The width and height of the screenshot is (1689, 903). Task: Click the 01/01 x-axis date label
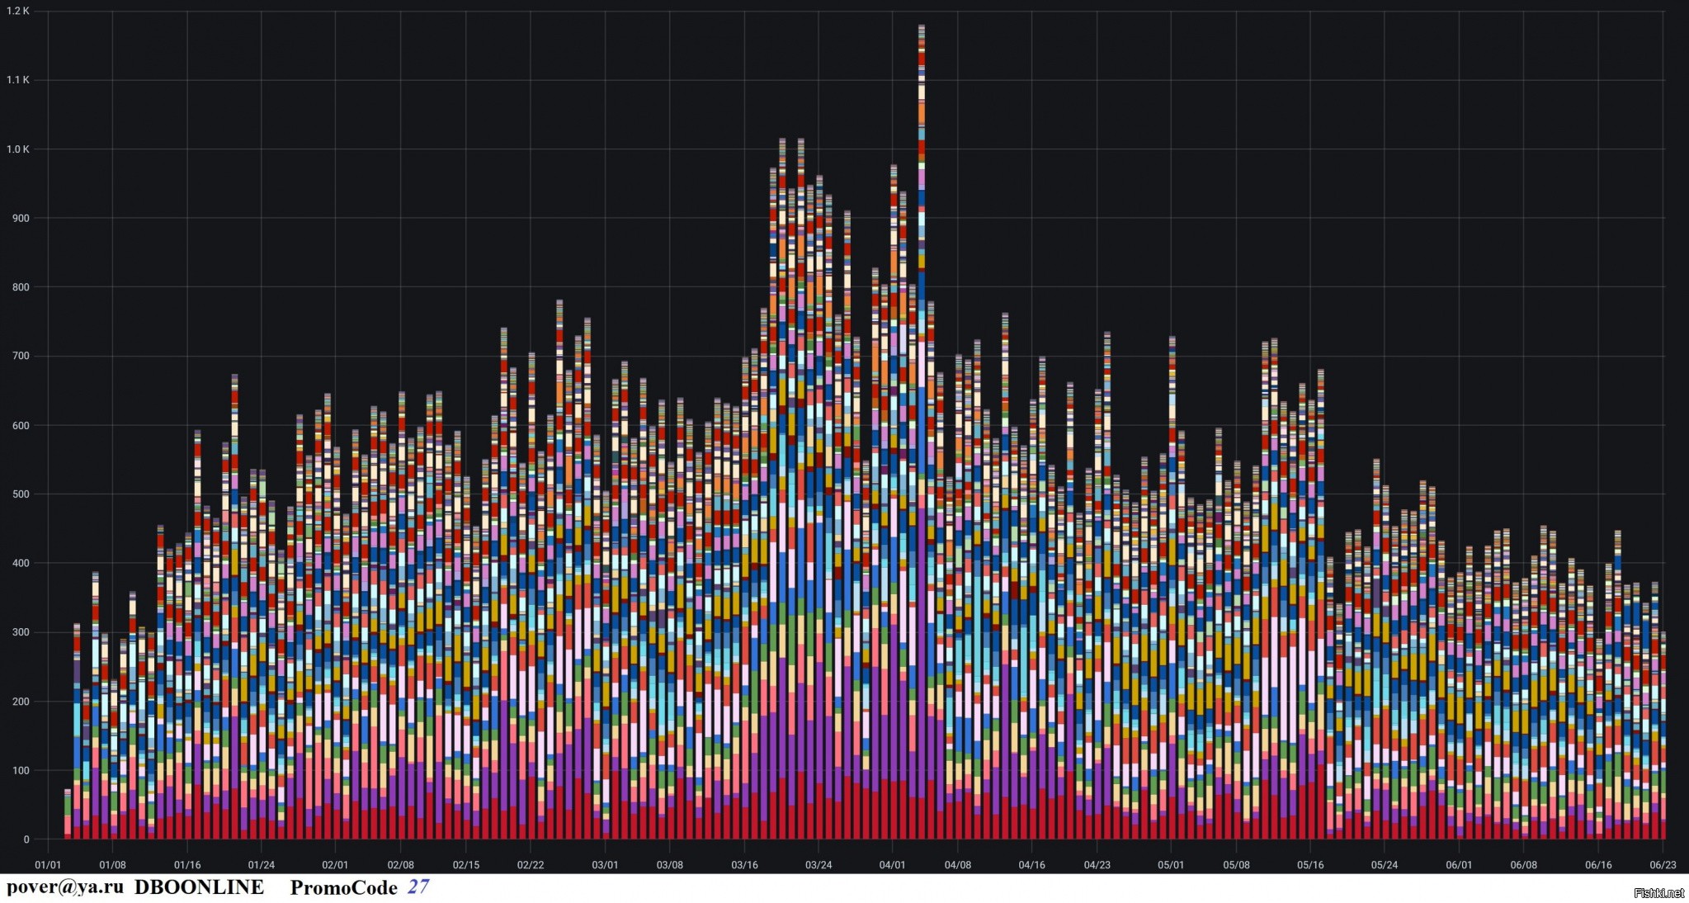pos(48,865)
